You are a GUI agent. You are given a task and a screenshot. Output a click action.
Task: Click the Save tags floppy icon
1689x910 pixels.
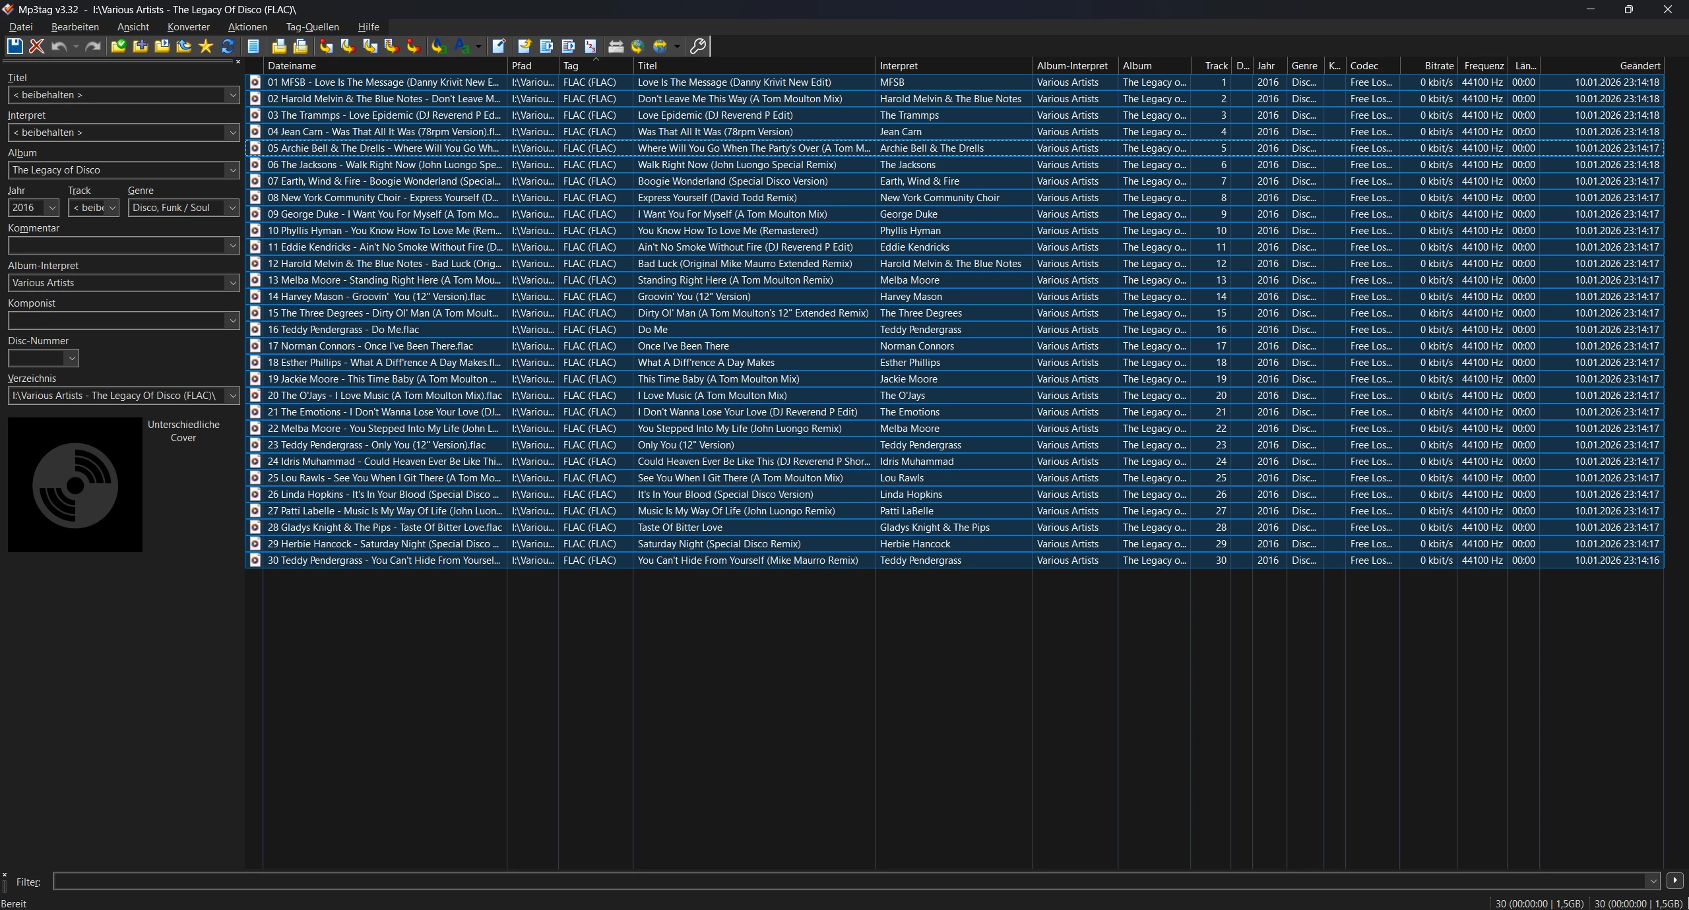(15, 46)
